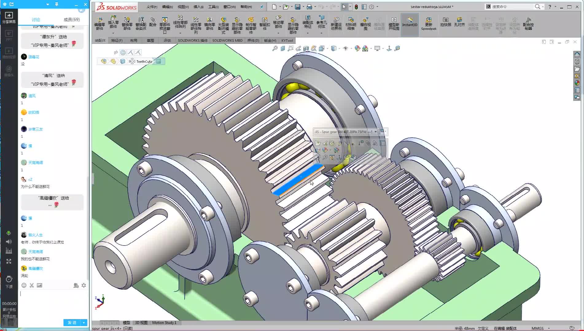Click the emoji smiley in the chat box
The image size is (584, 331).
[x=24, y=285]
